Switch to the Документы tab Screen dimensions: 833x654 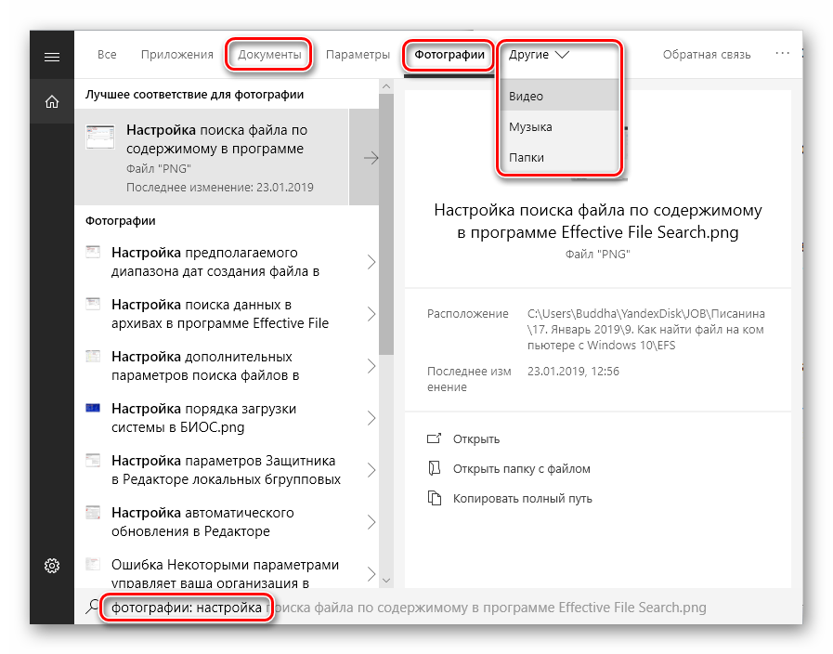click(269, 55)
